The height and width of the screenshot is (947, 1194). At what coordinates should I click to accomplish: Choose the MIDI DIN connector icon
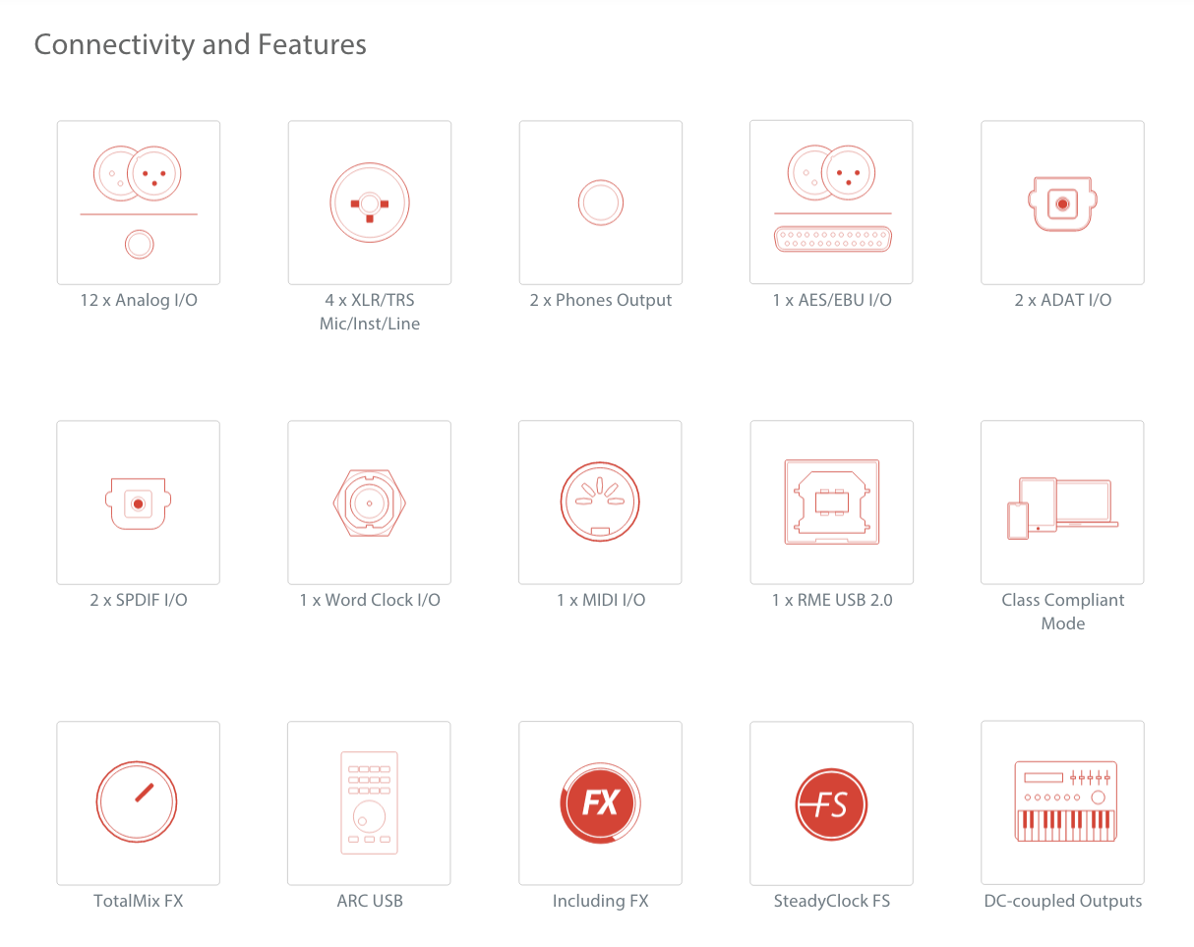(601, 503)
